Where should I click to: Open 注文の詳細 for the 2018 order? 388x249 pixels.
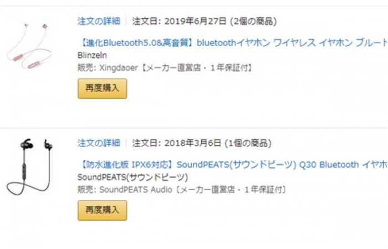pyautogui.click(x=98, y=143)
